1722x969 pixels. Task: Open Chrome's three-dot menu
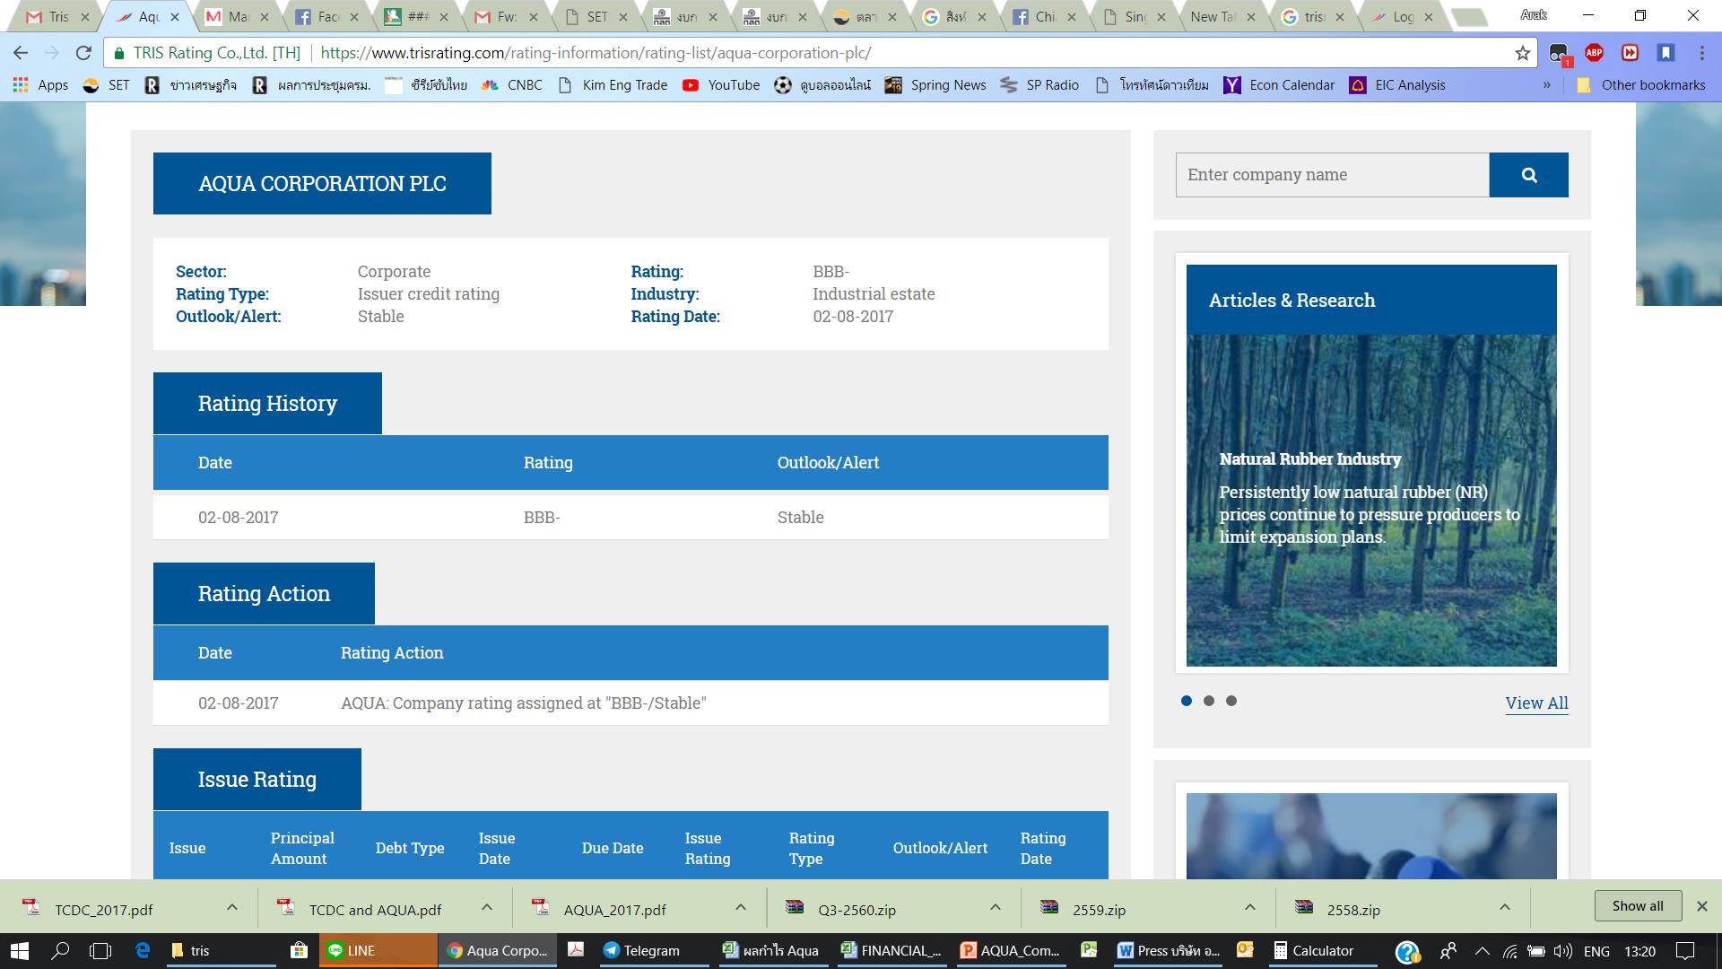(x=1701, y=53)
